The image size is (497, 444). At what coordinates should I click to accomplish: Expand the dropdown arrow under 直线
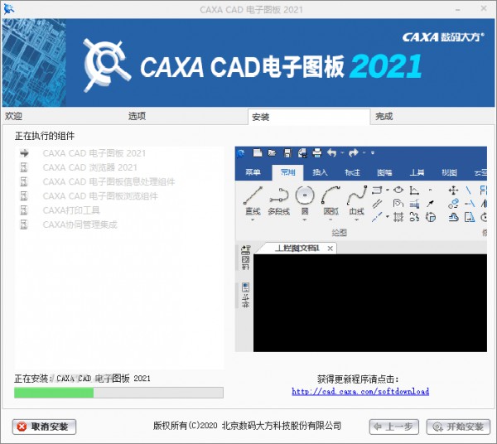(253, 221)
